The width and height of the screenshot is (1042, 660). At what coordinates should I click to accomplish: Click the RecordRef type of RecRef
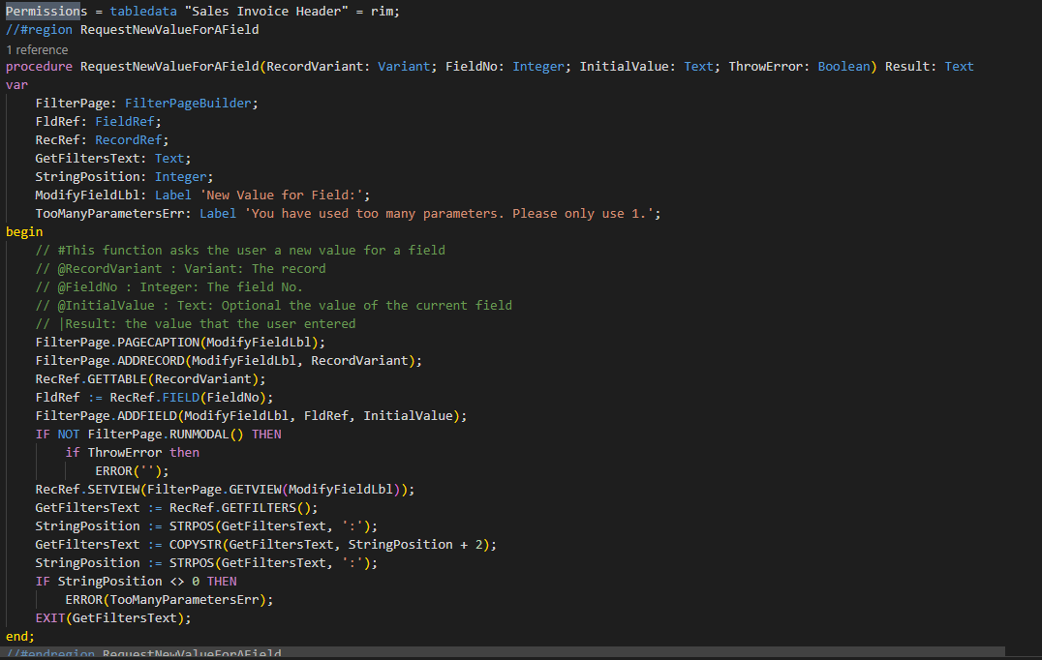[x=128, y=139]
